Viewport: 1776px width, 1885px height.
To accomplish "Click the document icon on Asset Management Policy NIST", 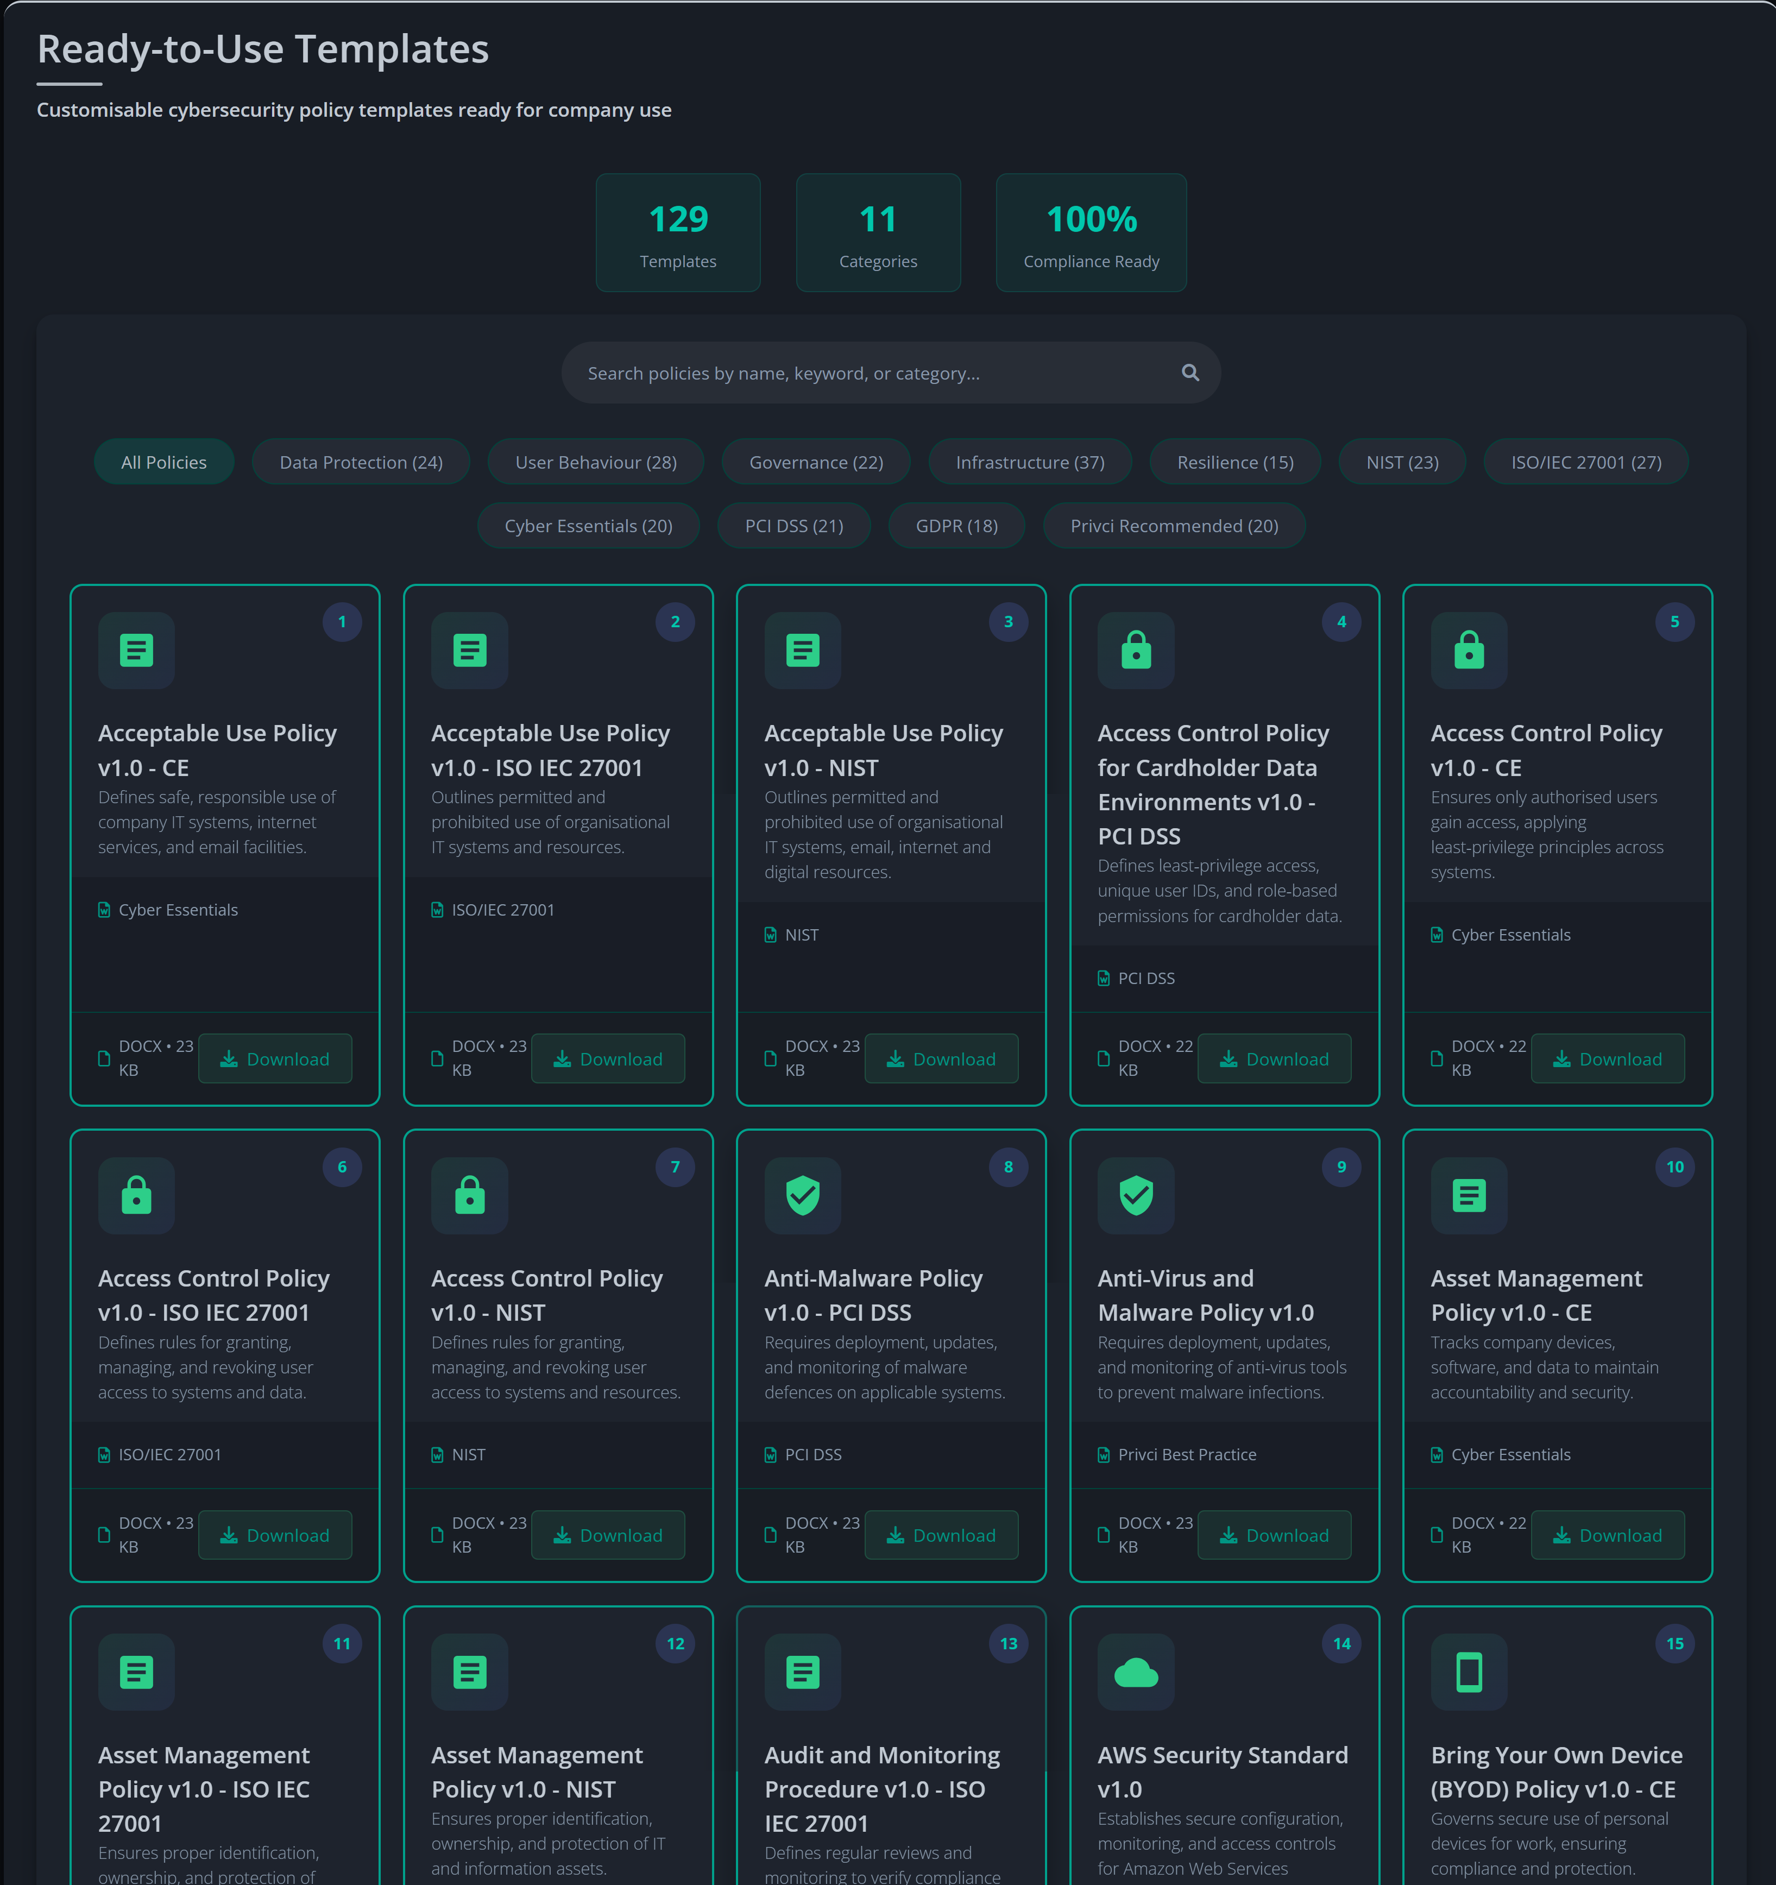I will 469,1673.
